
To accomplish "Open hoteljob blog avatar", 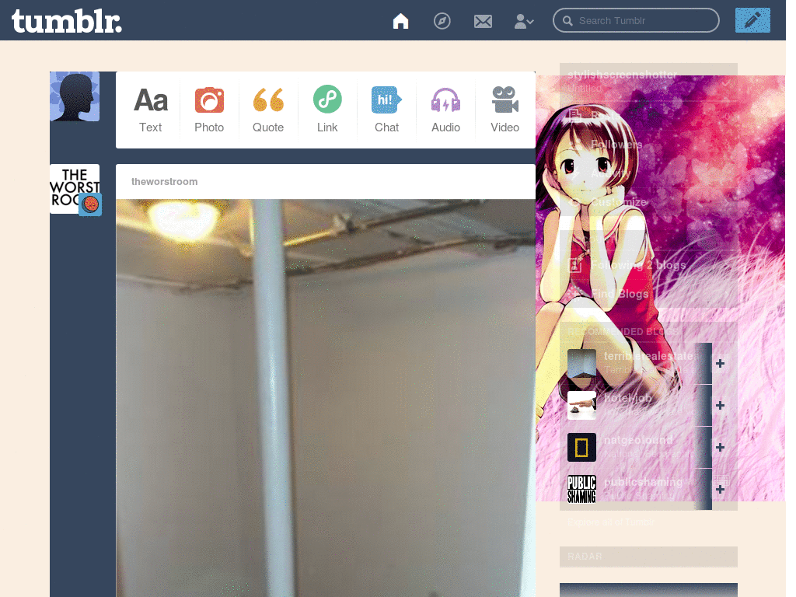I will click(581, 405).
